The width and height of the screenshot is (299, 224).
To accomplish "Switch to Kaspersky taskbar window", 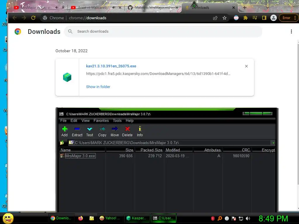I will click(x=137, y=218).
